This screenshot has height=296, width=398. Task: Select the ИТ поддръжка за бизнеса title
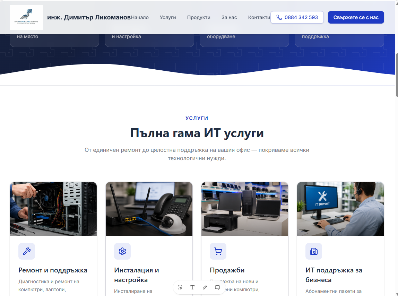(x=334, y=275)
